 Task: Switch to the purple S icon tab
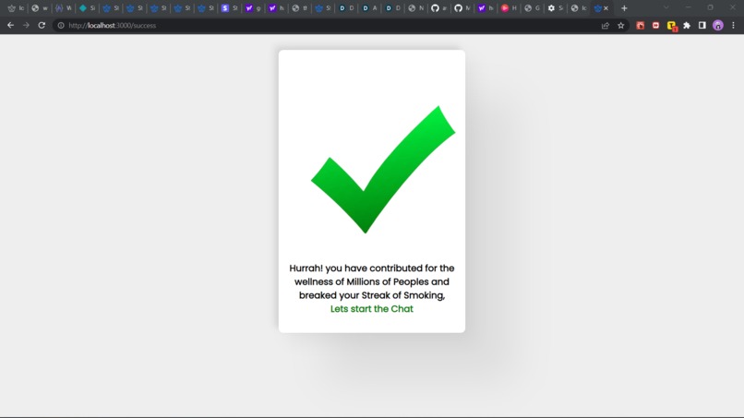230,8
